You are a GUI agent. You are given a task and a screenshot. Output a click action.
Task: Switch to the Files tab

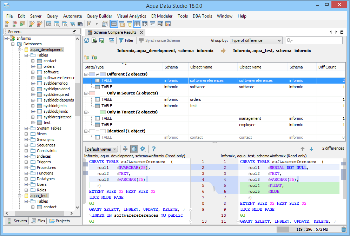coord(38,221)
